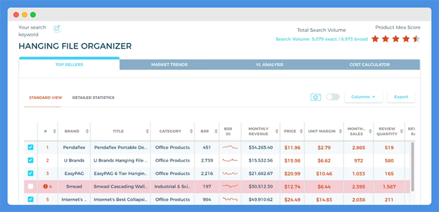Switch to the MARKET TRENDS tab
Viewport: 439px width, 212px height.
[170, 65]
